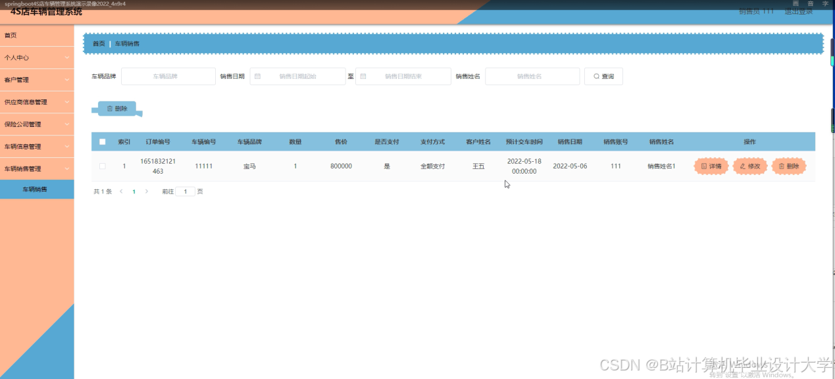Expand the 保险公司管理 sidebar menu
Image resolution: width=835 pixels, height=379 pixels.
37,124
